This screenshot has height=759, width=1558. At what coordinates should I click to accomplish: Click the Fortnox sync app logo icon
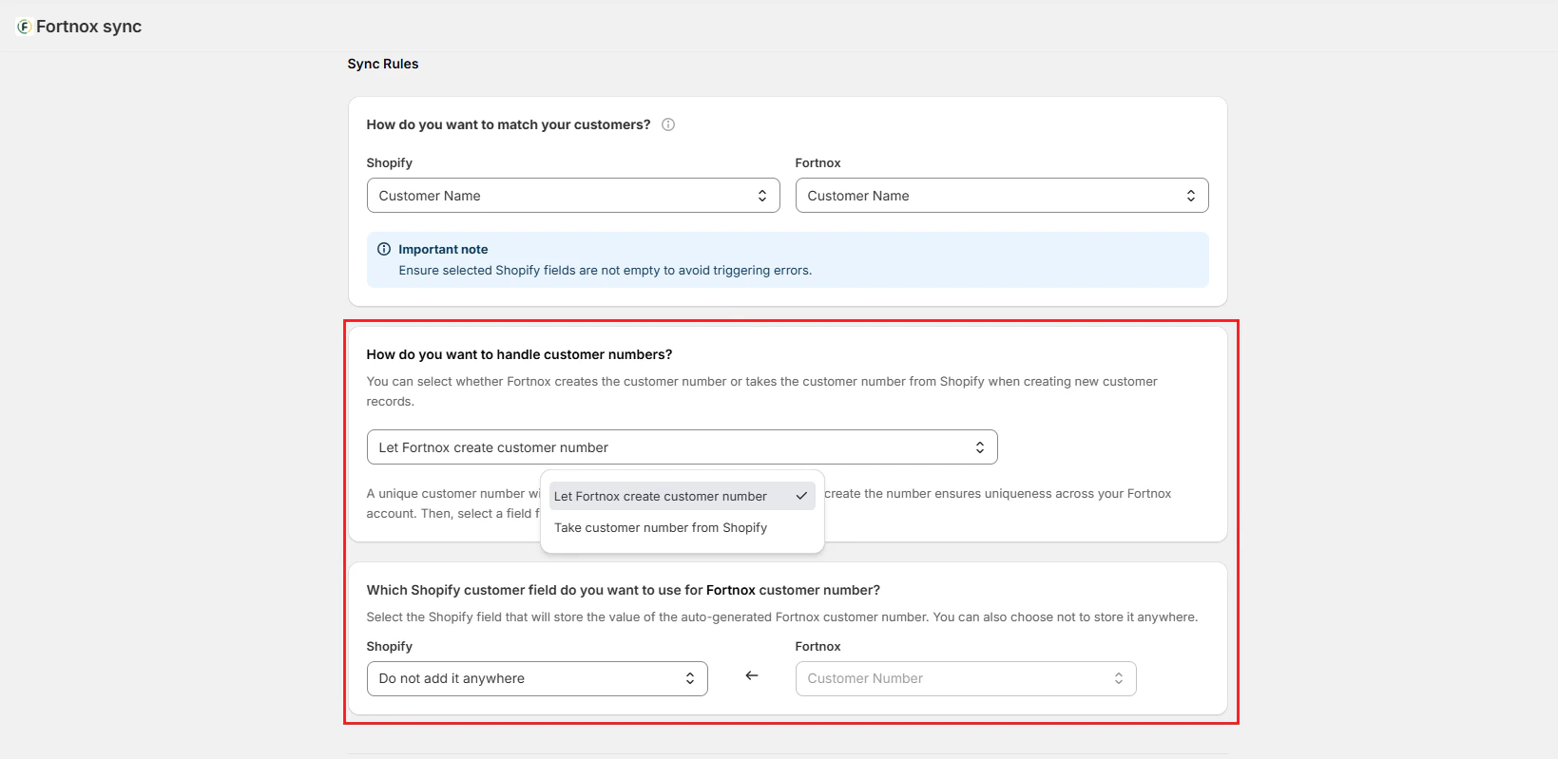(25, 27)
